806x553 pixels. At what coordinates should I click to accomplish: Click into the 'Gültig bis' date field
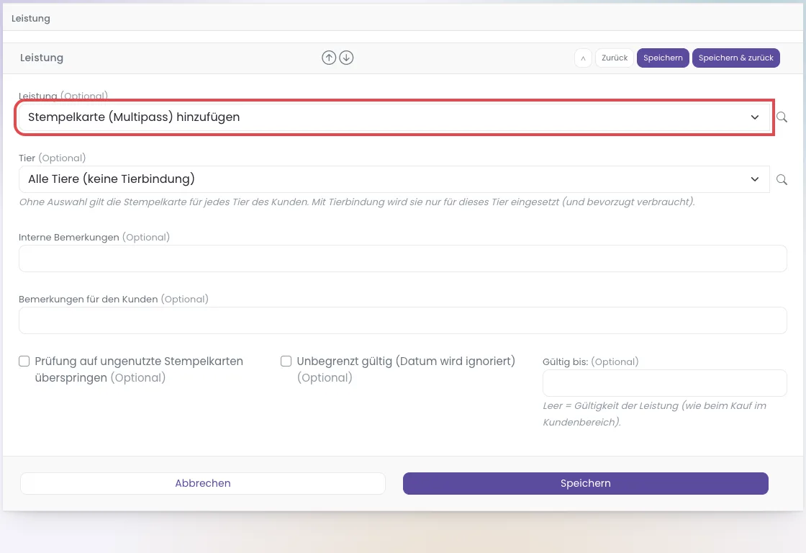tap(665, 383)
